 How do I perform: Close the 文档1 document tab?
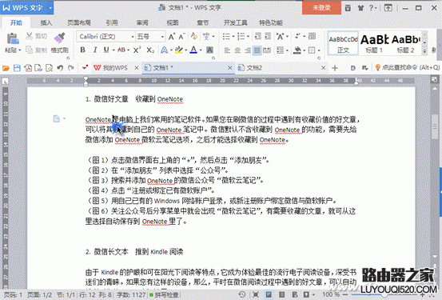230,68
